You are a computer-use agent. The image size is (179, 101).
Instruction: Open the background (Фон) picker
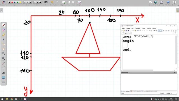coord(46,2)
